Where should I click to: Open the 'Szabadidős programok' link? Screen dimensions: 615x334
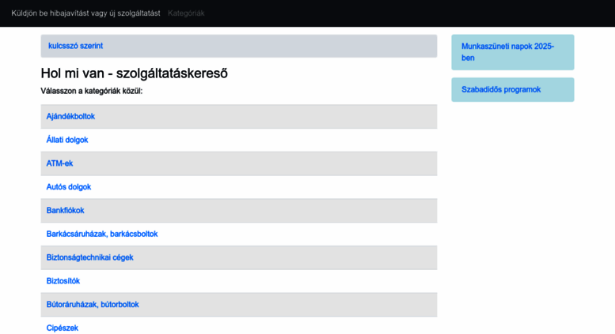click(501, 89)
